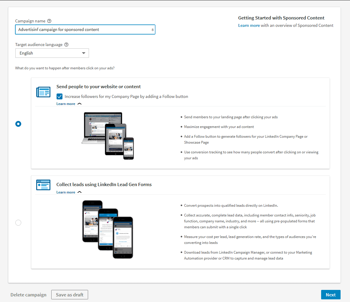This screenshot has height=302, width=350.
Task: Click the Campaign name help icon
Action: click(49, 21)
